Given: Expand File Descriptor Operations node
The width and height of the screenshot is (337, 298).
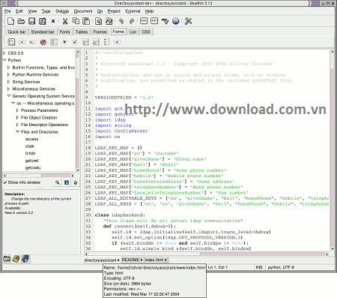Looking at the screenshot, I should [x=17, y=125].
